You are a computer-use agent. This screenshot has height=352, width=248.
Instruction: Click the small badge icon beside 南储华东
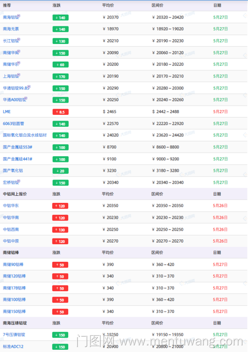coord(19,63)
